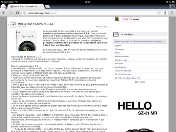
Task: Tap the Wi-Fi icon in status bar
Action: click(x=16, y=2)
